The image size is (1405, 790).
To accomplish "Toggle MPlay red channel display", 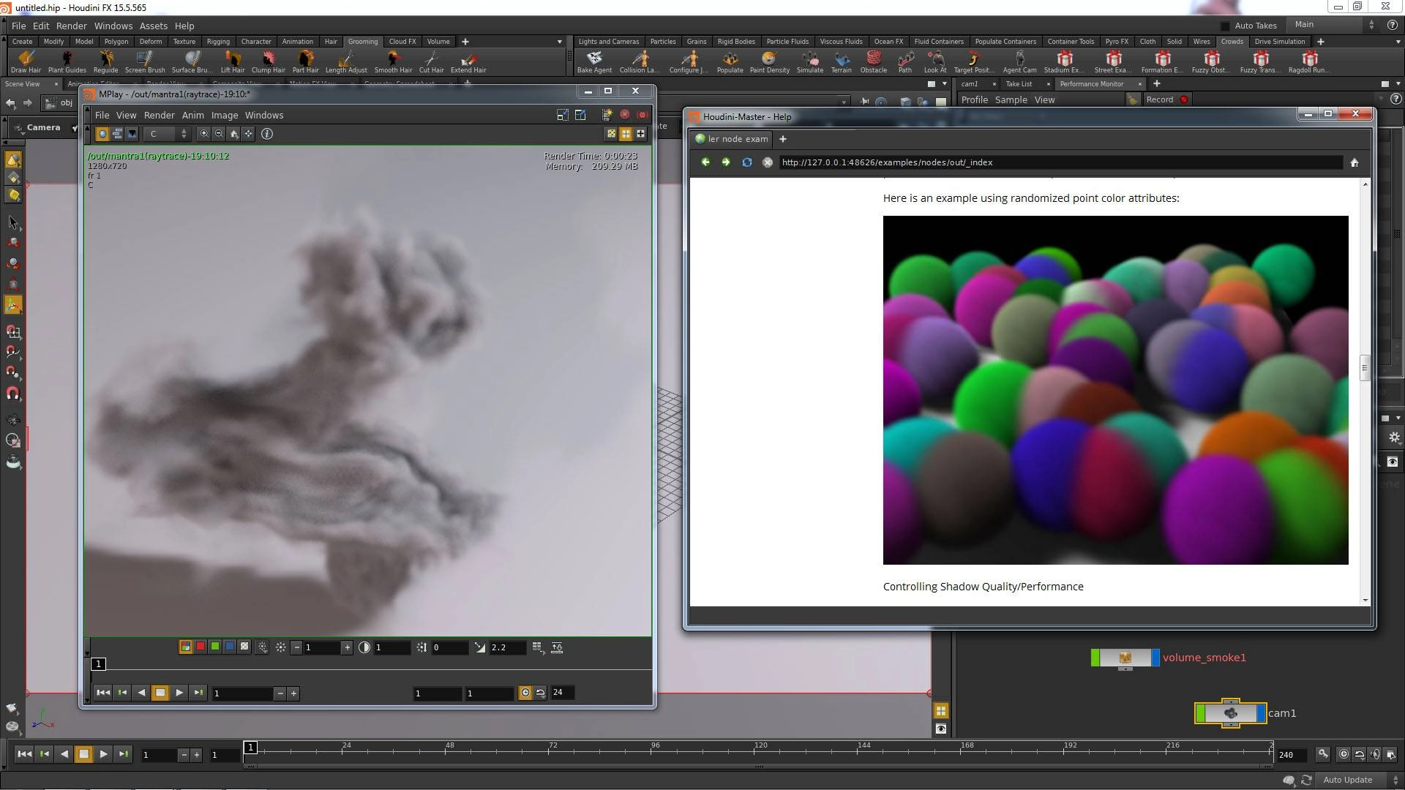I will 201,647.
